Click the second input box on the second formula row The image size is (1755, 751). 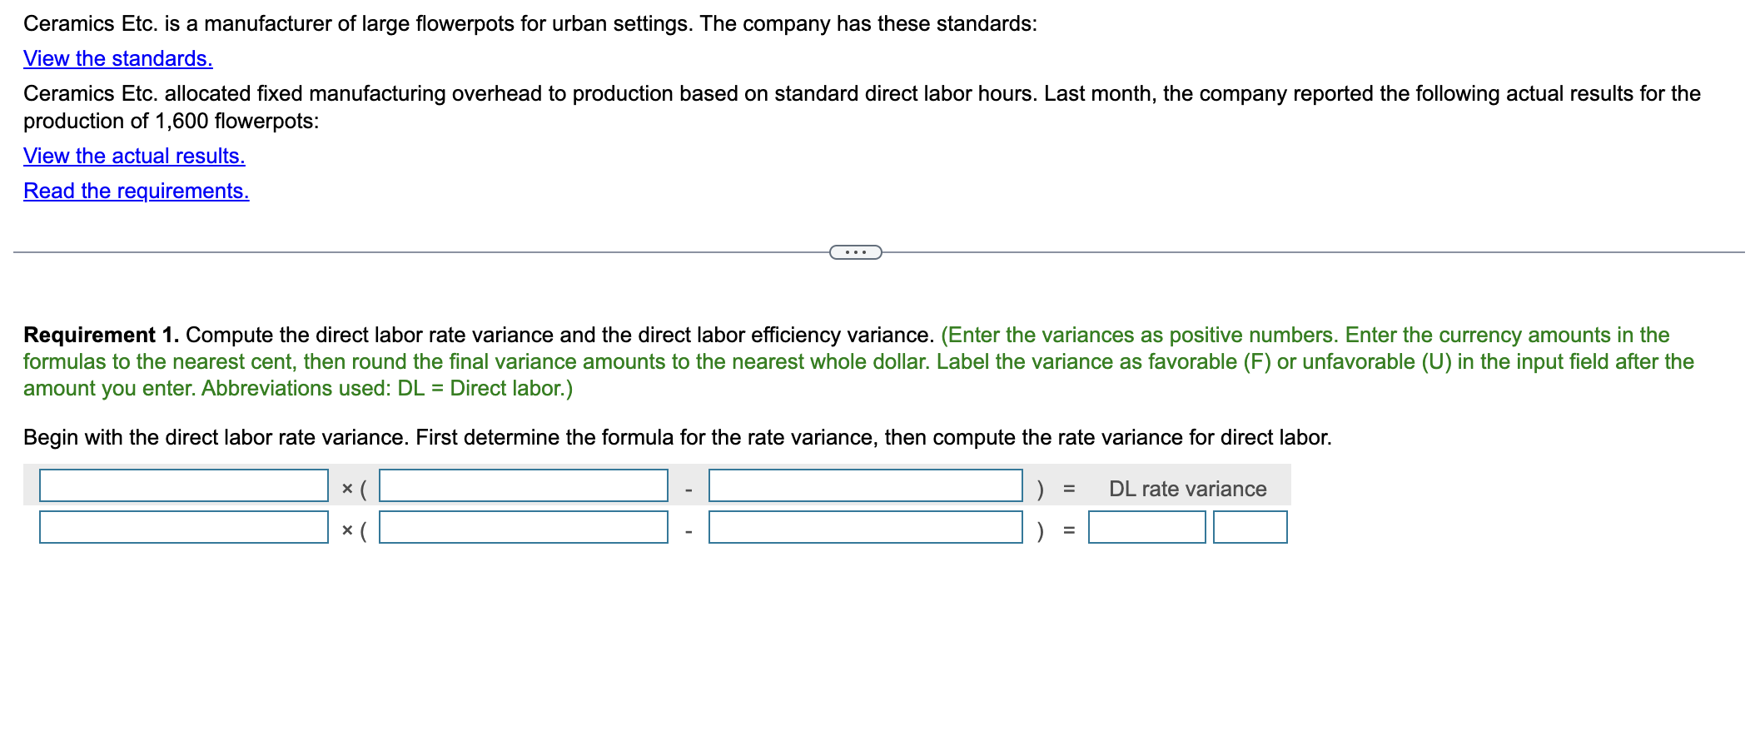click(523, 528)
